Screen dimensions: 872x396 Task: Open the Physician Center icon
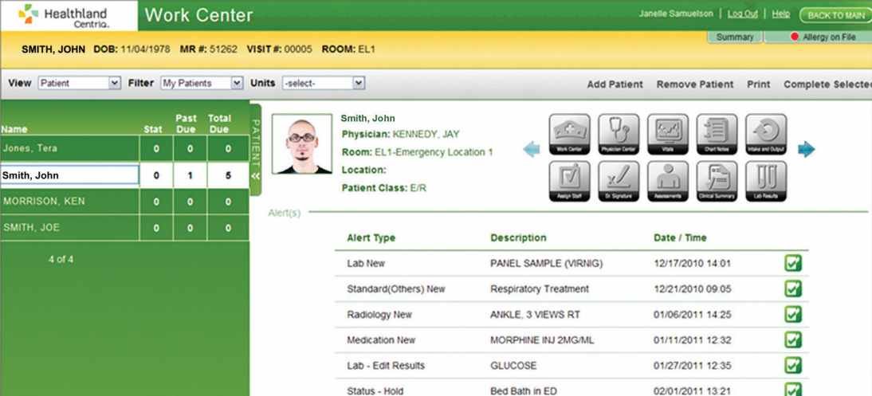(x=619, y=134)
